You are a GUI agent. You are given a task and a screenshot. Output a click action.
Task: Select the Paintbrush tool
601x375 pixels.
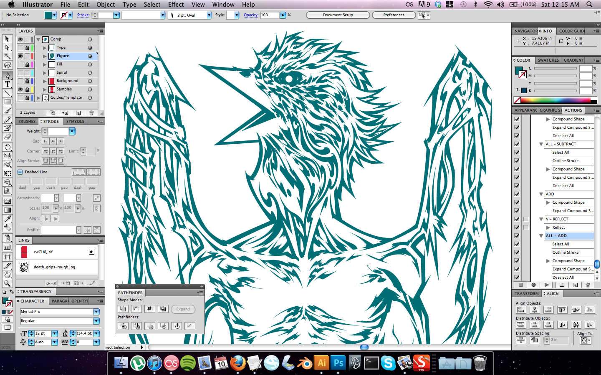point(7,111)
